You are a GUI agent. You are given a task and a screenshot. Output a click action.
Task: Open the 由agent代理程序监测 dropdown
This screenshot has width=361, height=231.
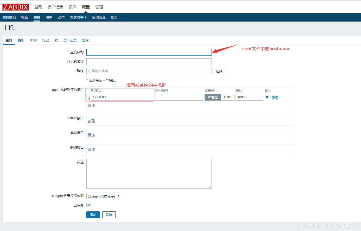click(104, 196)
